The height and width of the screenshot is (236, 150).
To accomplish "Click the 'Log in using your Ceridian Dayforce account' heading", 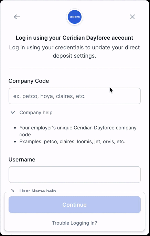I will pyautogui.click(x=74, y=38).
